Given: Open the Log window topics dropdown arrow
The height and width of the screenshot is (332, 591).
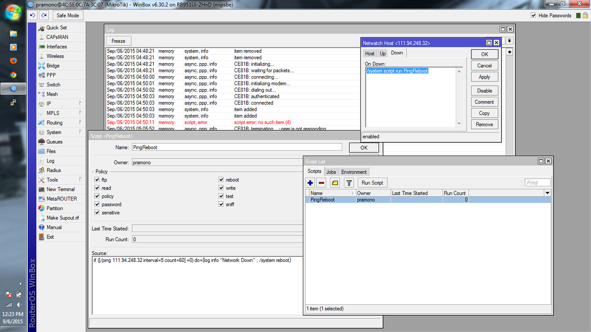Looking at the screenshot, I should [509, 41].
